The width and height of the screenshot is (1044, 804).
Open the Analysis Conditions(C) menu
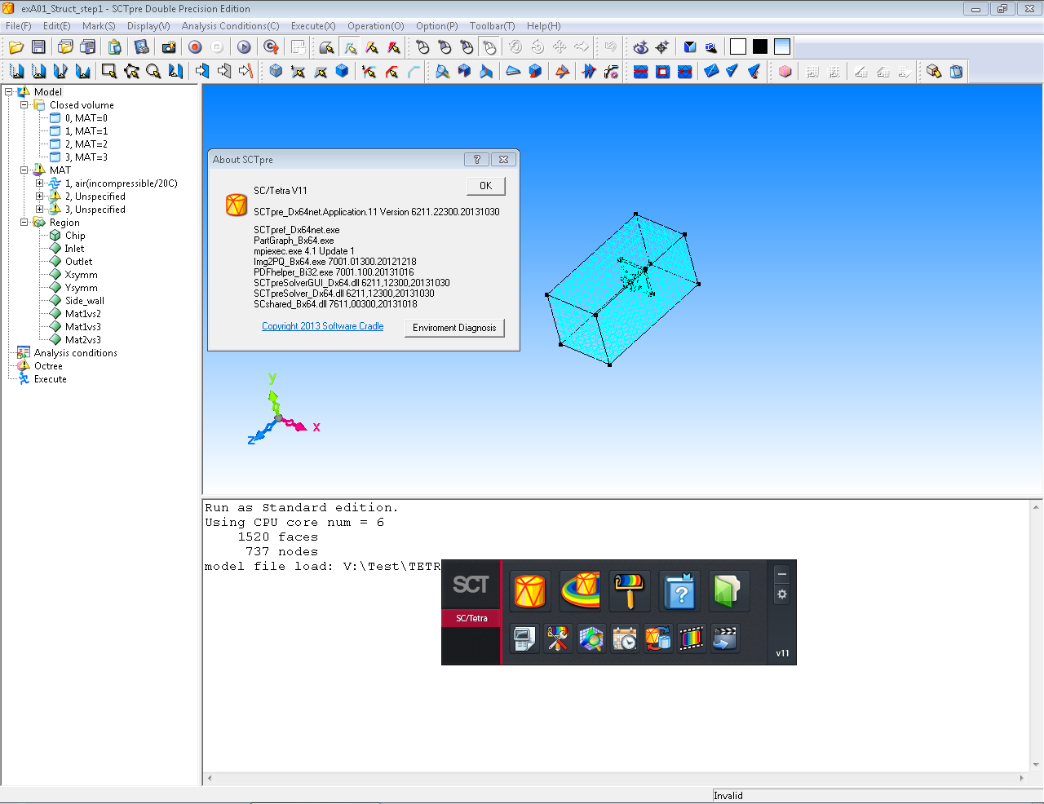(231, 26)
